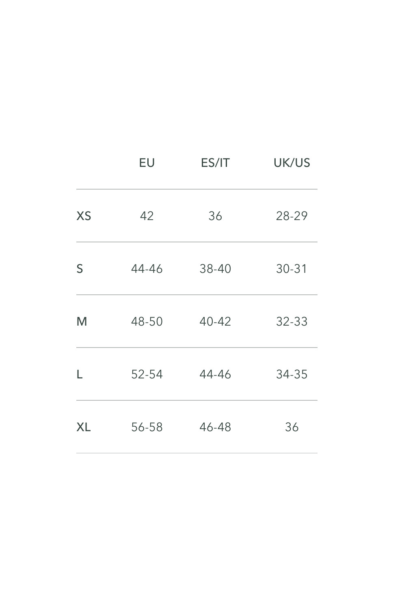This screenshot has width=406, height=609.
Task: Click the UK/US column header
Action: click(x=292, y=163)
